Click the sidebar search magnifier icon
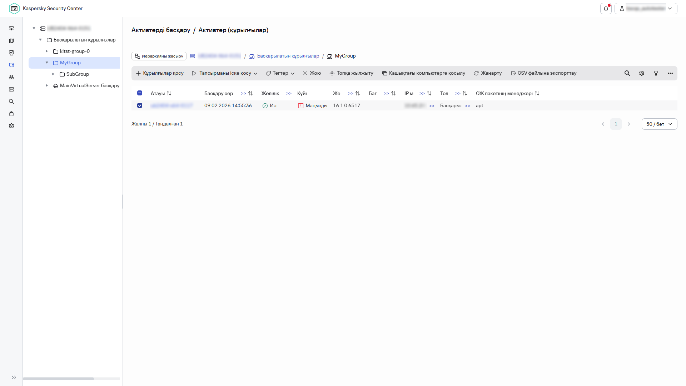The image size is (686, 386). (11, 102)
